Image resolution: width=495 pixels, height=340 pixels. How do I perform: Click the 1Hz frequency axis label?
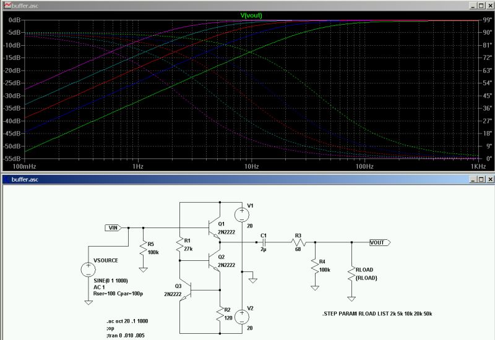pos(138,166)
